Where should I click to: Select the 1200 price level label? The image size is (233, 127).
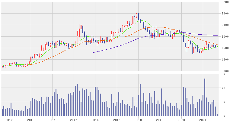(x=225, y=60)
